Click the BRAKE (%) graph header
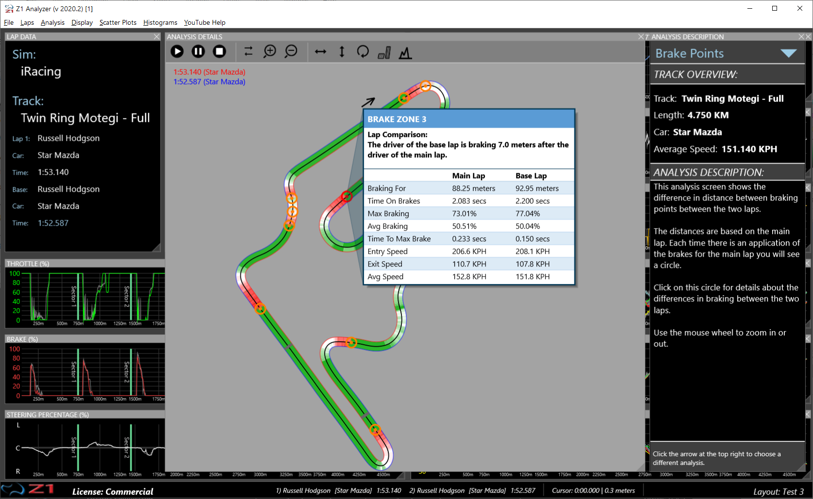 (85, 339)
